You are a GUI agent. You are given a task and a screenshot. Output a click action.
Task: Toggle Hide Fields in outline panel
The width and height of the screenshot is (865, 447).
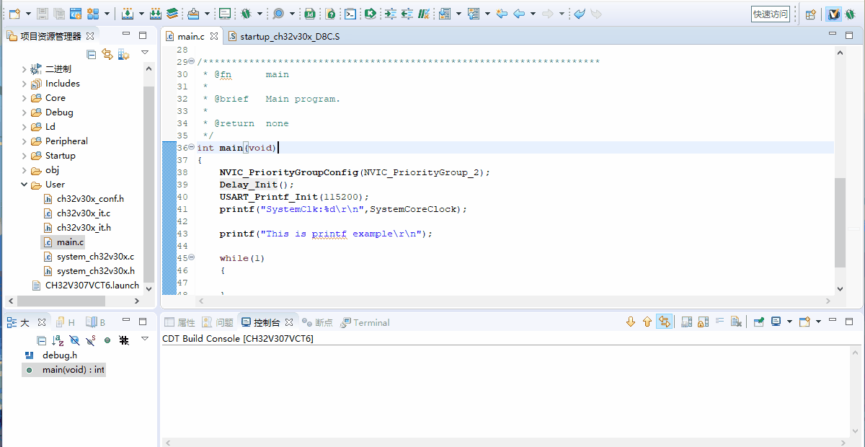pyautogui.click(x=74, y=340)
